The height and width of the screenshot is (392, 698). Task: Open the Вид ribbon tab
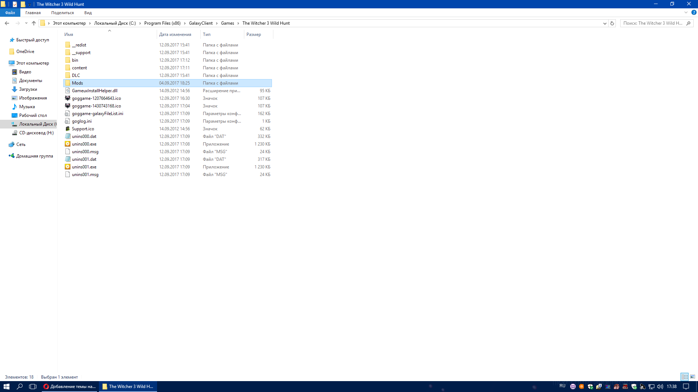(88, 13)
